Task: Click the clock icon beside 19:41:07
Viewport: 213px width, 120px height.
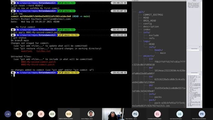Action: coord(125,11)
